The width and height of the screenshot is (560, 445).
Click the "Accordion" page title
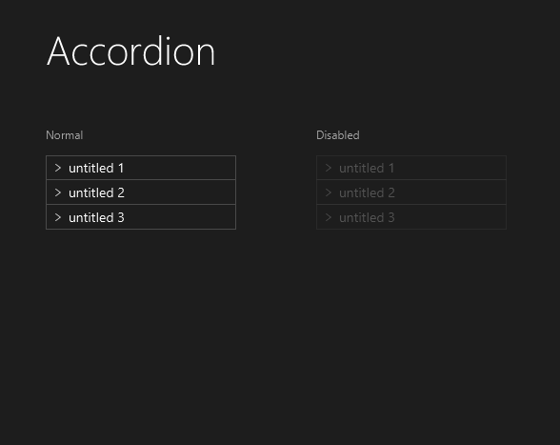pos(130,51)
